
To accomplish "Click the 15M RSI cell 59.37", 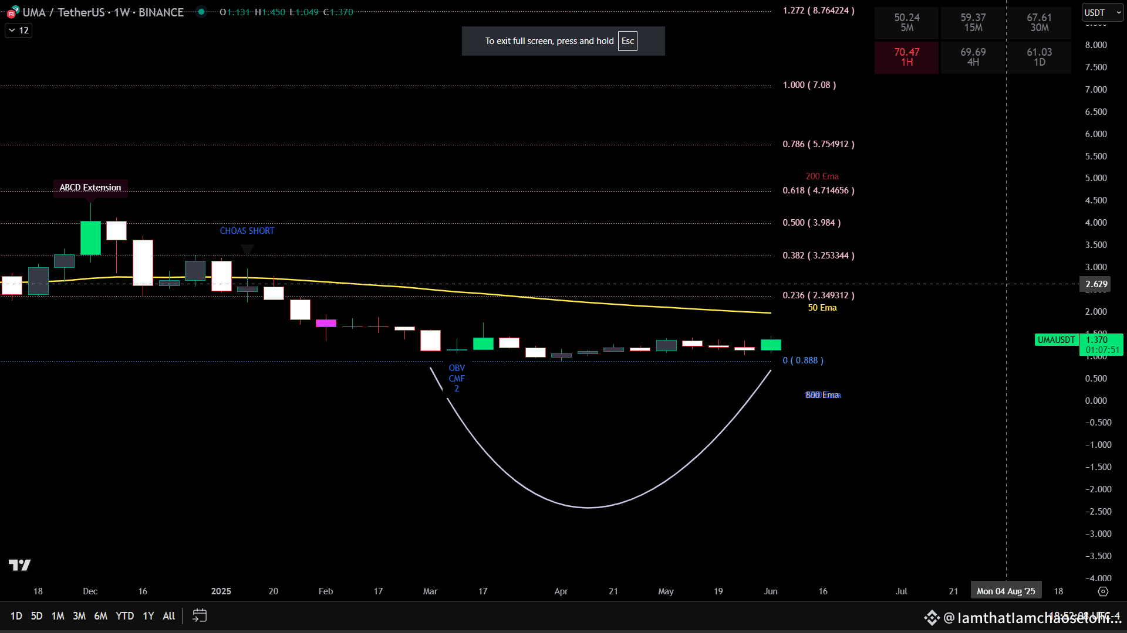I will point(973,22).
